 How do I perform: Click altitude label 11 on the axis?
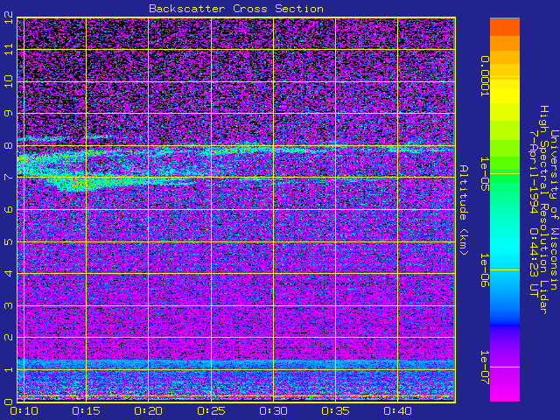pos(9,49)
